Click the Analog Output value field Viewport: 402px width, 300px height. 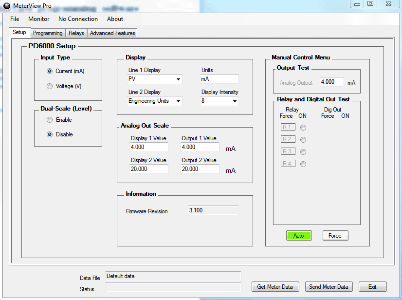pyautogui.click(x=332, y=82)
